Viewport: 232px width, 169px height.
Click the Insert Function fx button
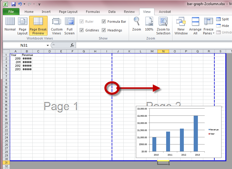click(x=72, y=45)
